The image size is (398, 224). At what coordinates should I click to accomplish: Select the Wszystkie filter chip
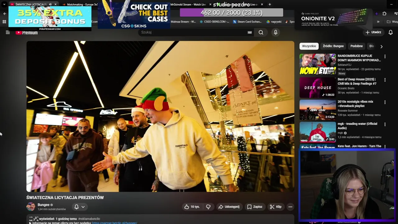click(x=309, y=46)
